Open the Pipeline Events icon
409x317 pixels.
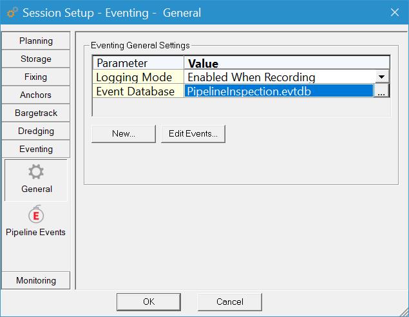click(36, 215)
